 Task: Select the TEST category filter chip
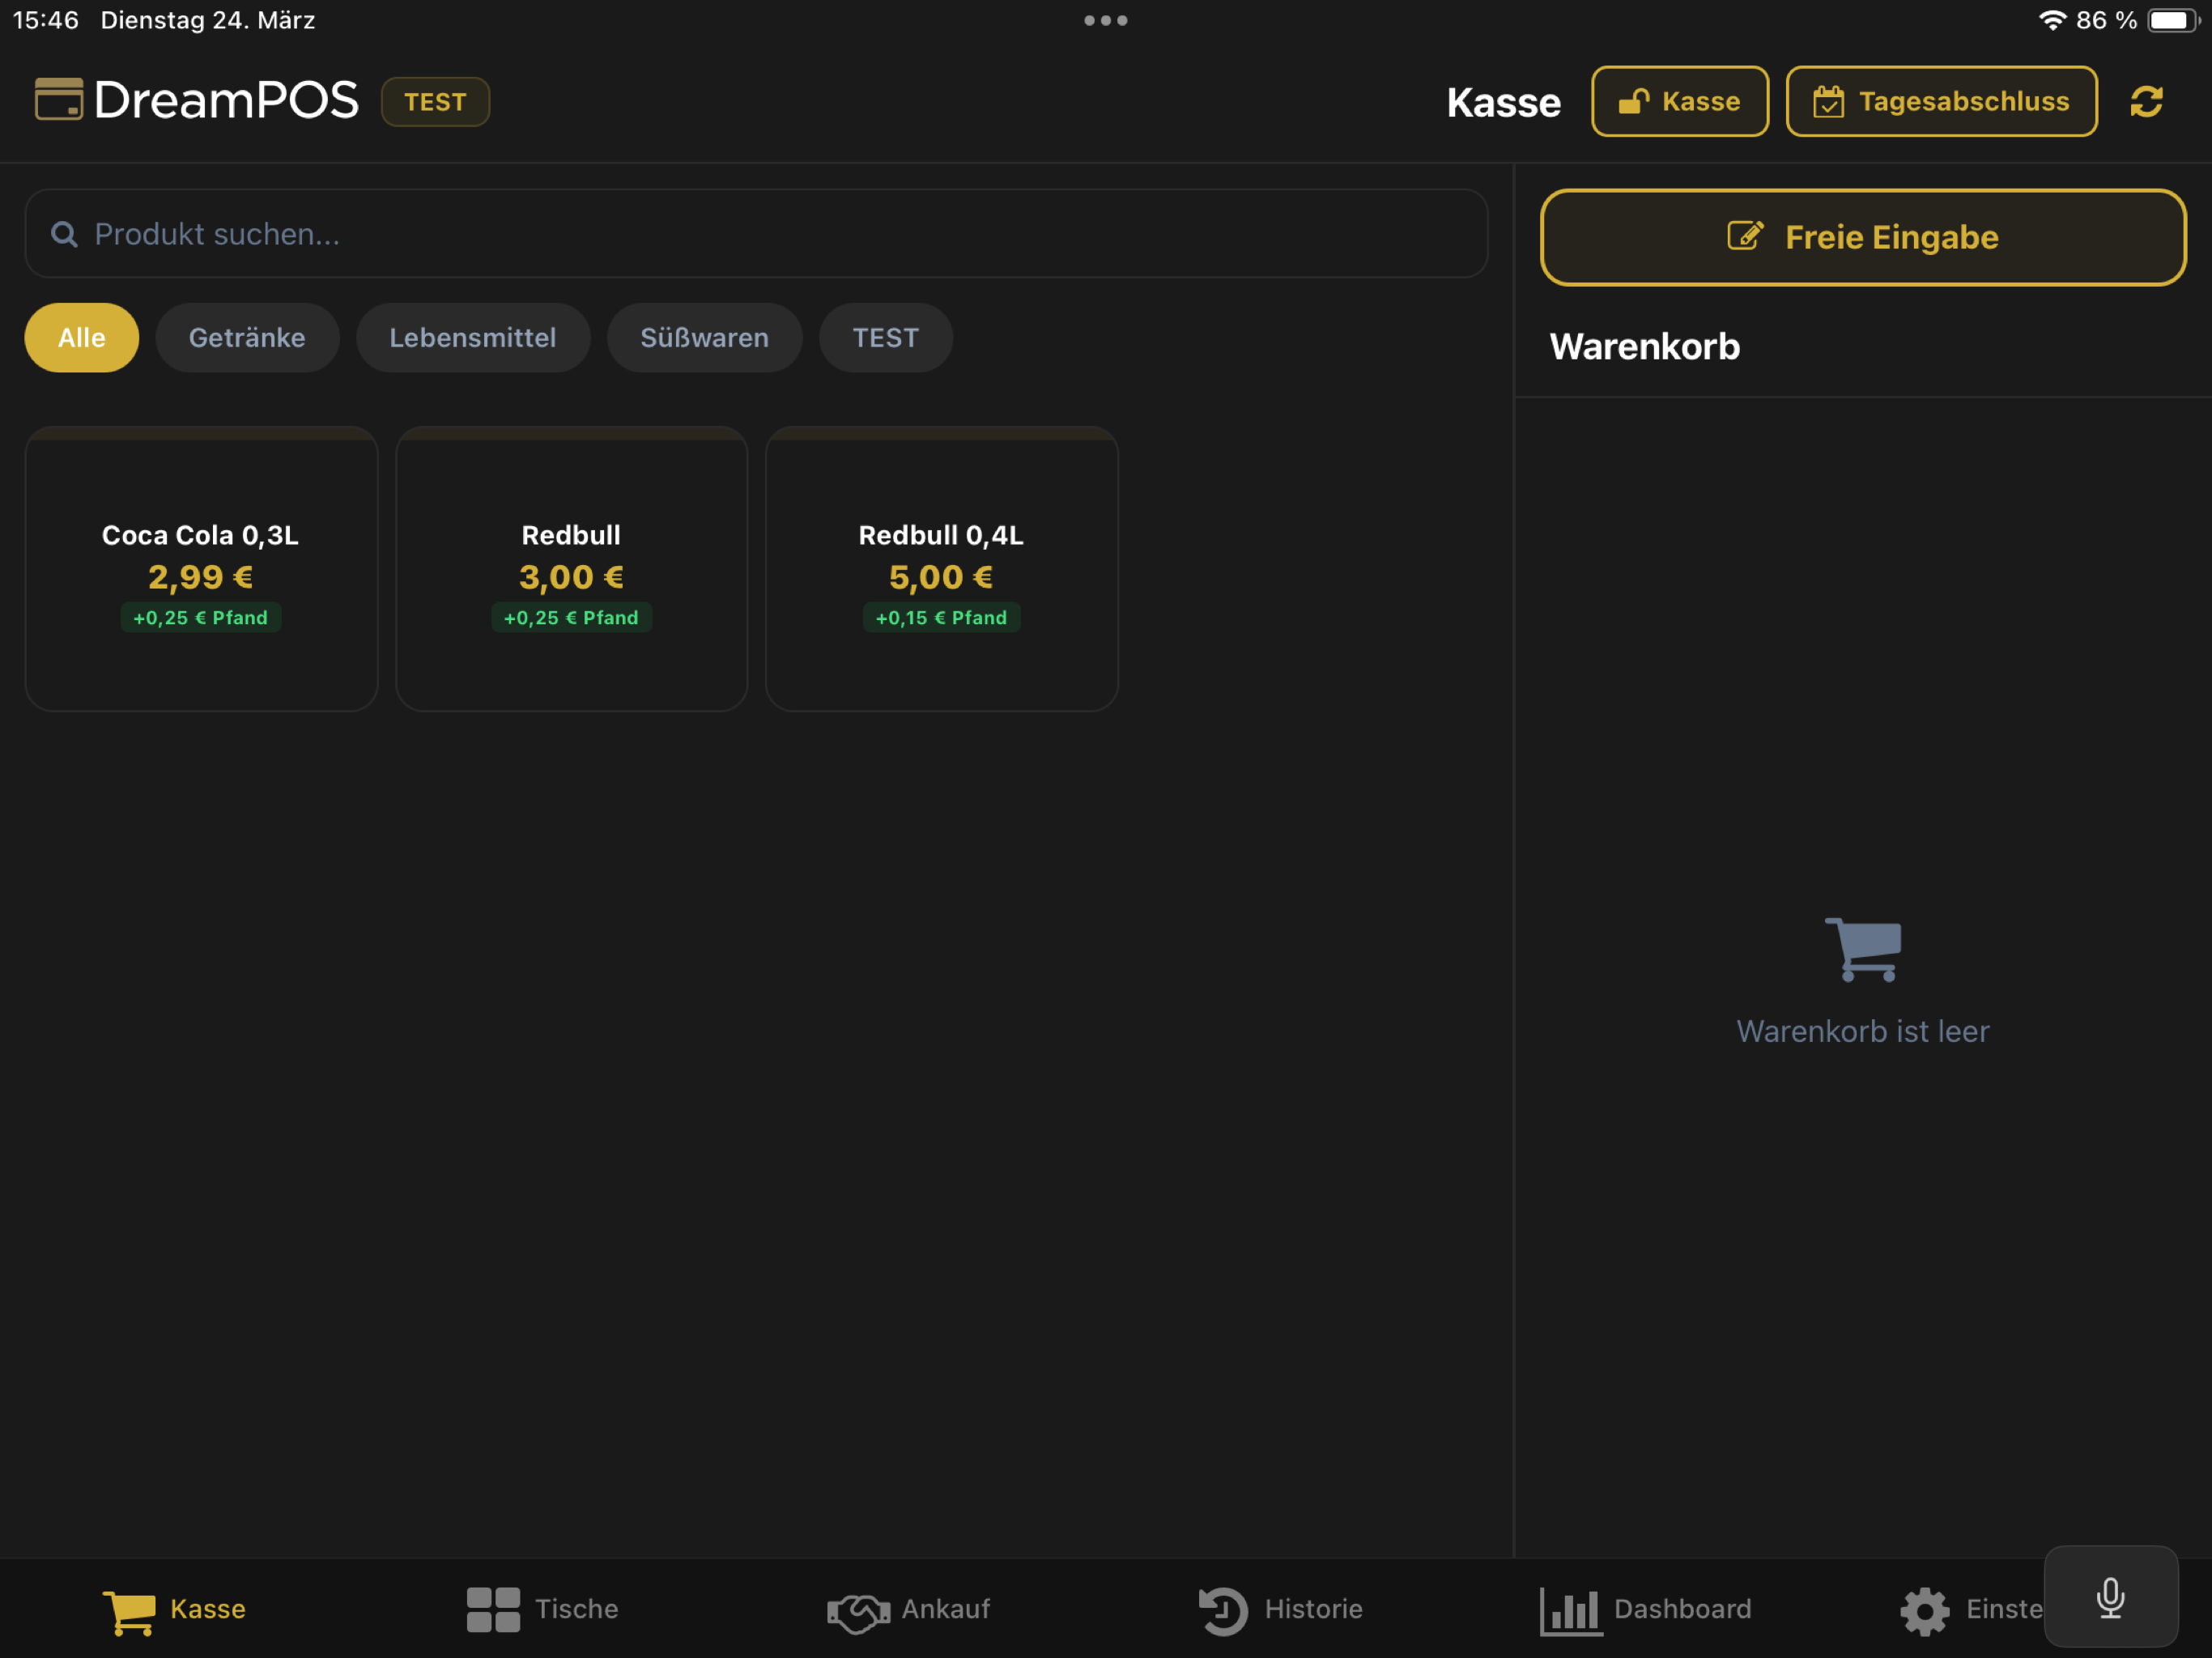[885, 338]
